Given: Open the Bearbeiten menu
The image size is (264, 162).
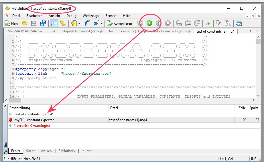Looking at the screenshot, I should pos(34,16).
